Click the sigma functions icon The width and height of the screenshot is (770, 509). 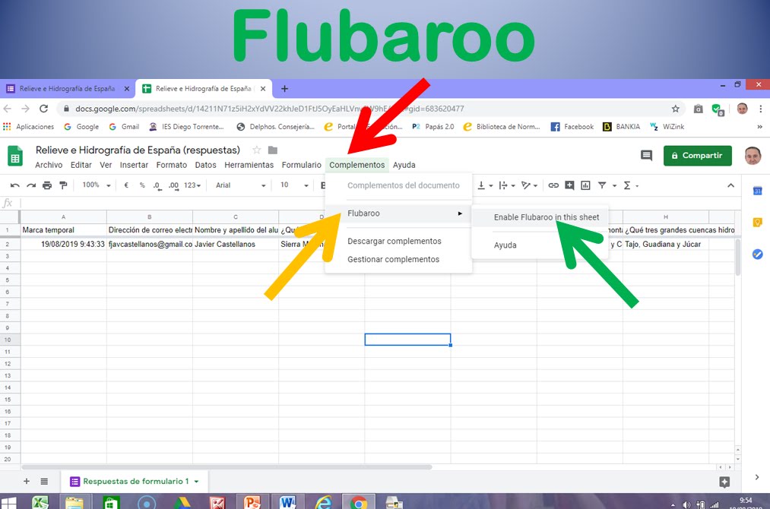(627, 185)
